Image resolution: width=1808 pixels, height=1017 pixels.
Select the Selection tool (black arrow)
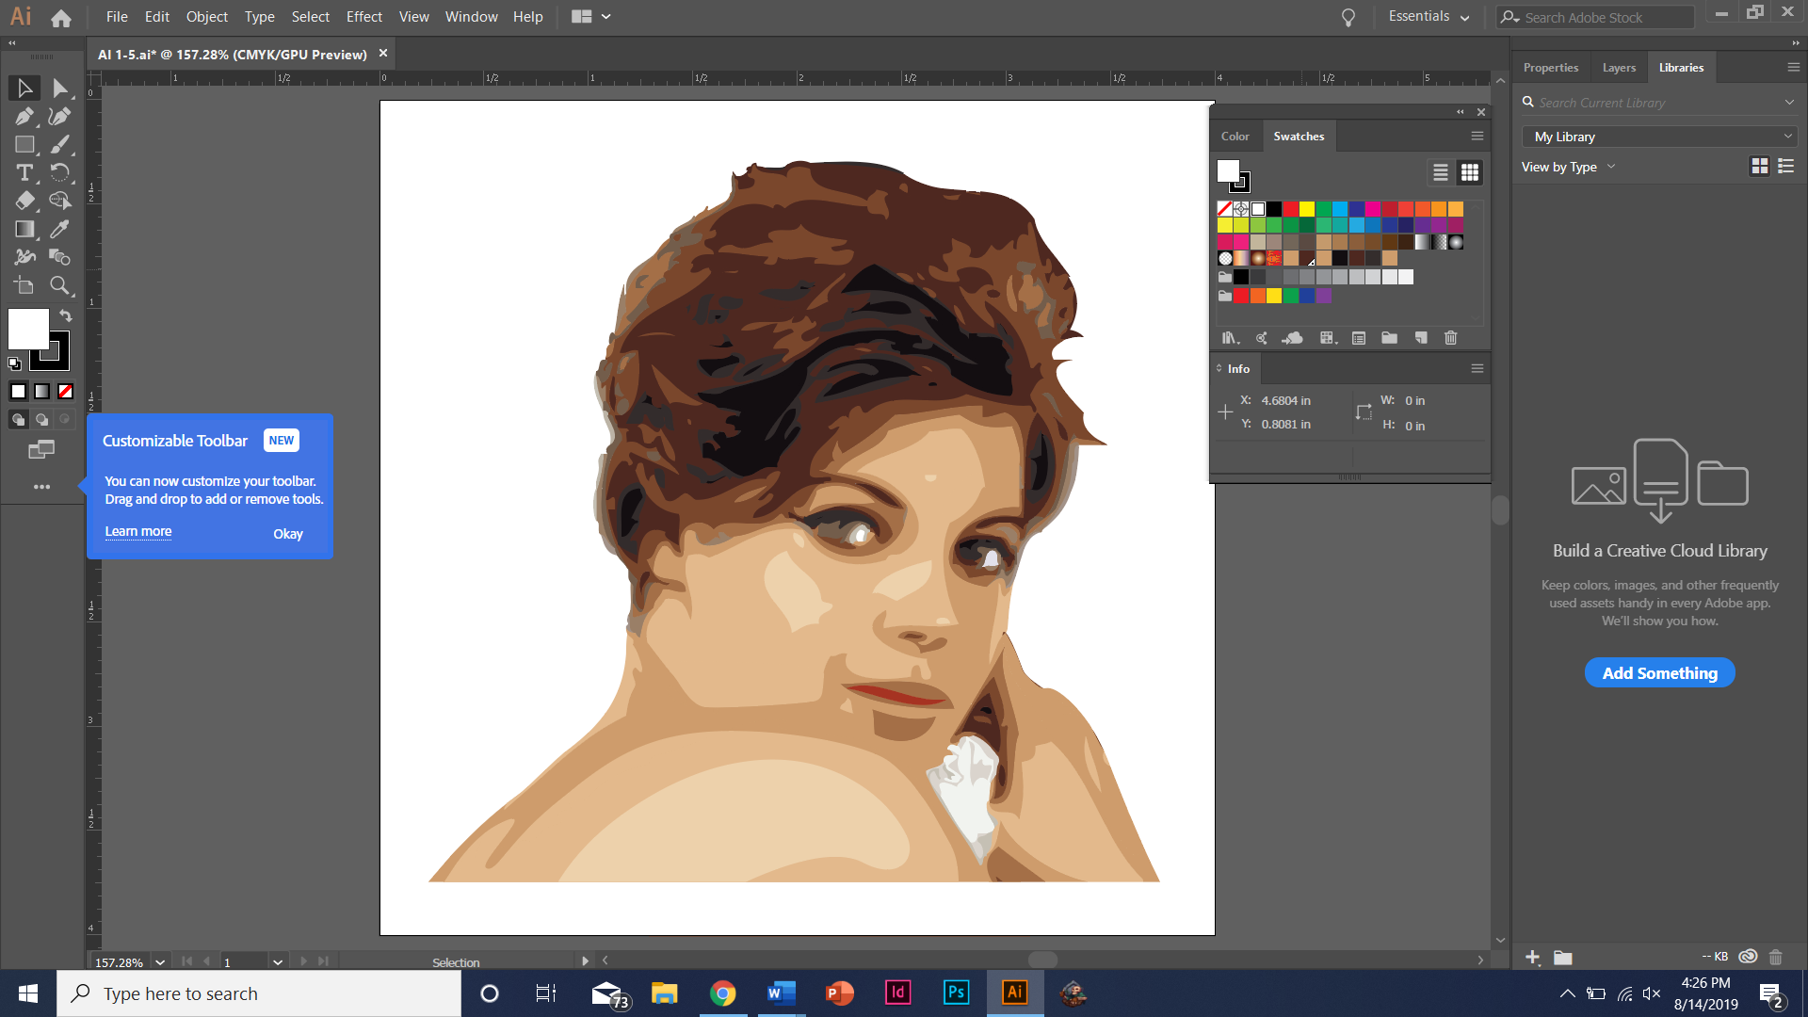click(x=24, y=88)
